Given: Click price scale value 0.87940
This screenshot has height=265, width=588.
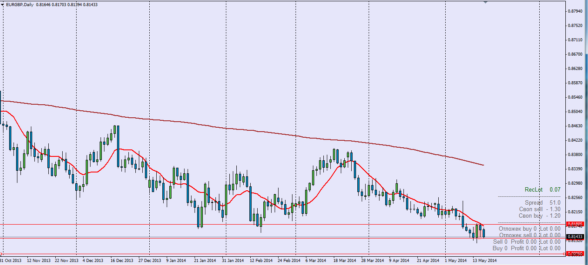Looking at the screenshot, I should (575, 11).
